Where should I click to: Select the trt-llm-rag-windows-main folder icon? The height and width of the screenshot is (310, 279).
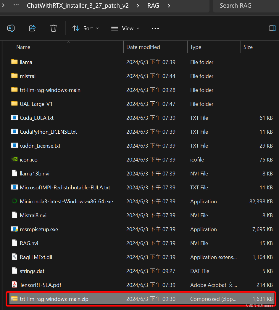(14, 90)
